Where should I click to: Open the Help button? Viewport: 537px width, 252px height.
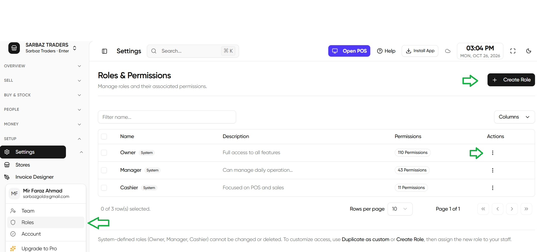386,51
